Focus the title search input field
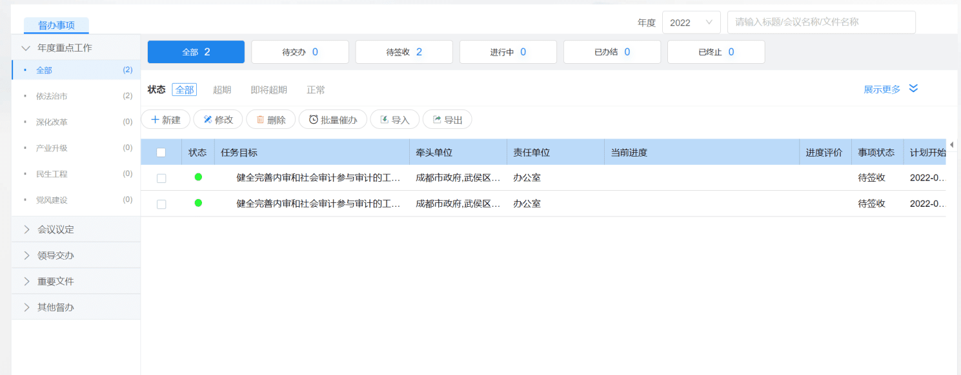The image size is (961, 375). click(822, 23)
